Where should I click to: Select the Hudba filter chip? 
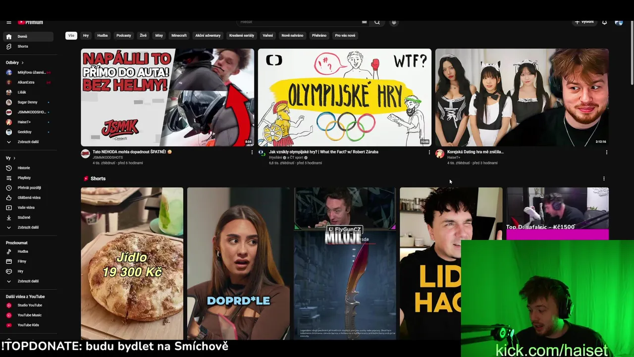[103, 36]
